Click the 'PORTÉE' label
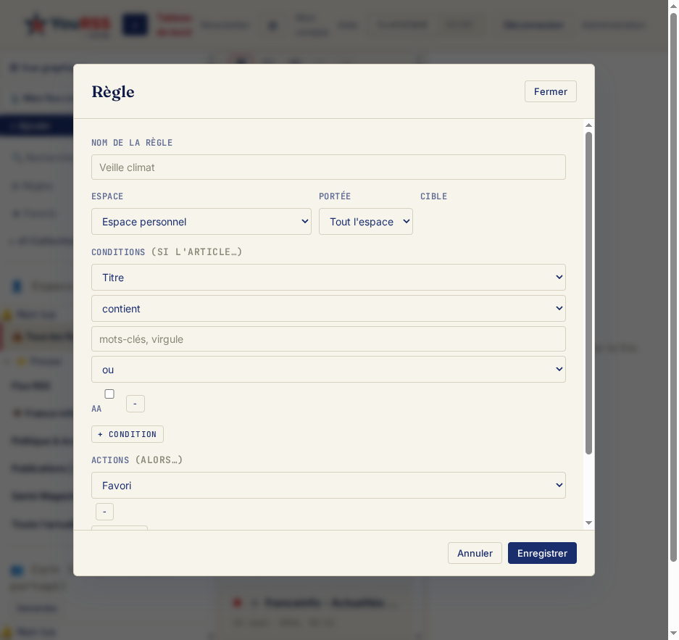The image size is (679, 640). [x=335, y=196]
